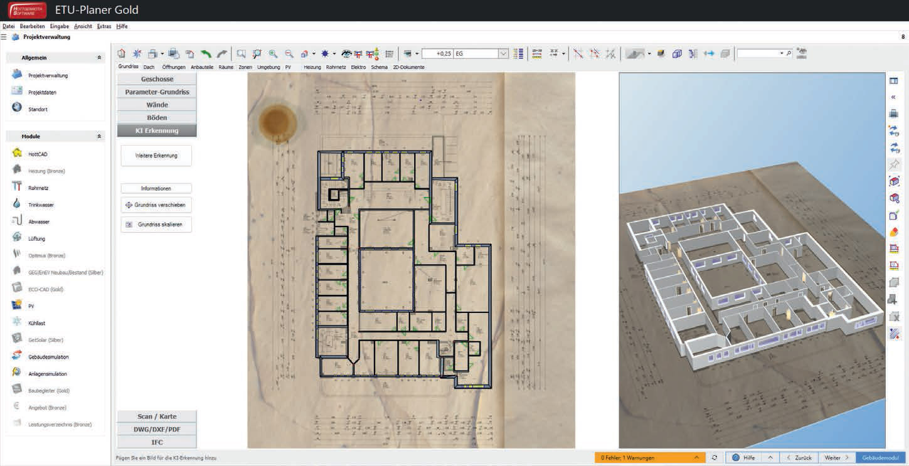Open the dropdown beside the blue star icon
The height and width of the screenshot is (466, 909).
pyautogui.click(x=334, y=54)
